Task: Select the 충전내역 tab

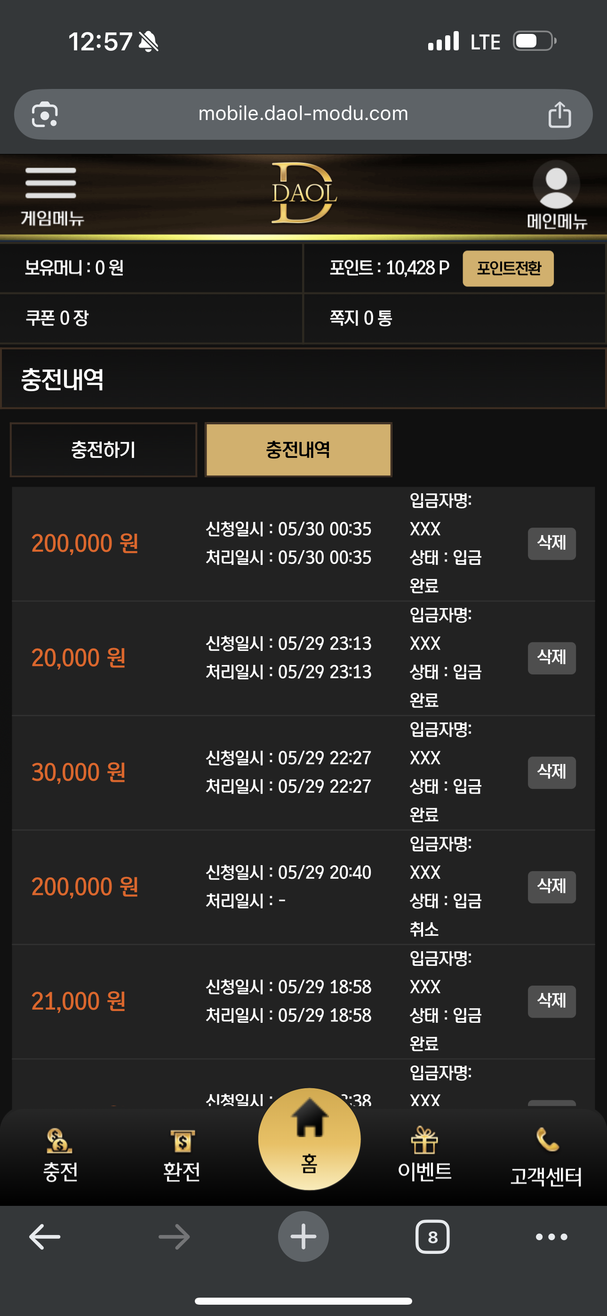Action: pyautogui.click(x=298, y=449)
